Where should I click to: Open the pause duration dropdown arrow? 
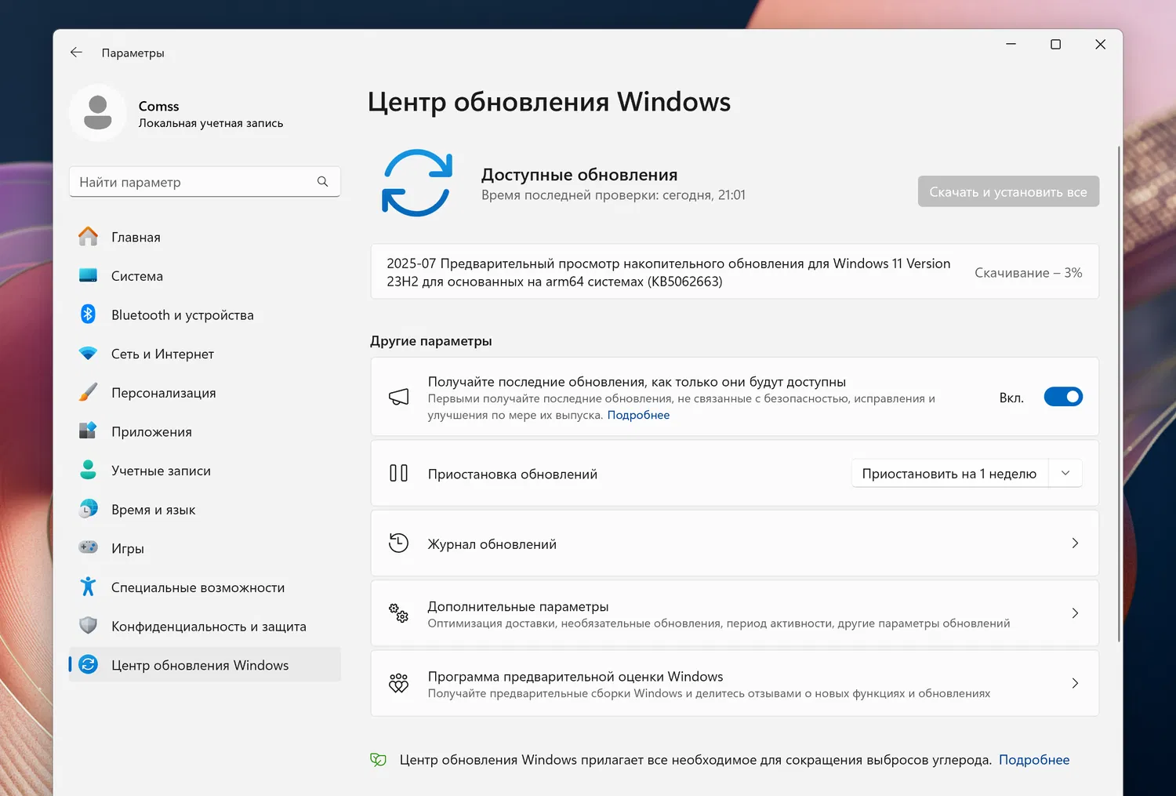tap(1065, 473)
